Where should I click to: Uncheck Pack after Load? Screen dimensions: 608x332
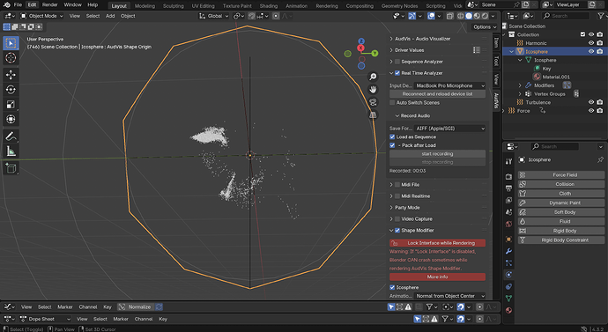point(392,145)
